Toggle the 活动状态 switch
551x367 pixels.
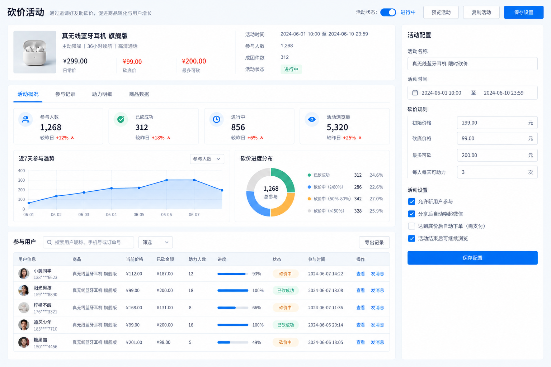388,12
